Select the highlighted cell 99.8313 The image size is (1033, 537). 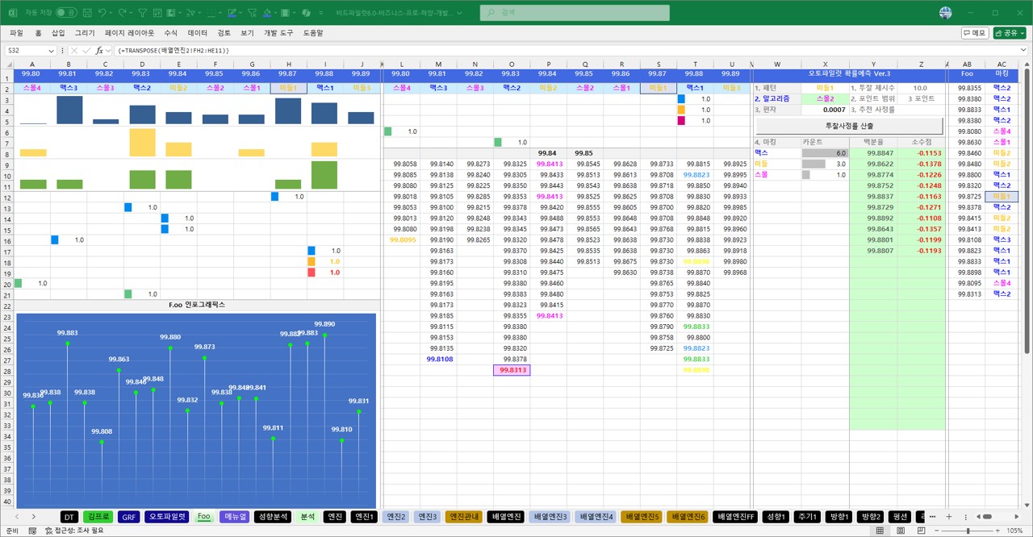[x=512, y=370]
